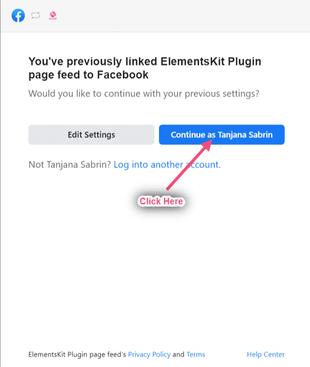
Task: Open the Privacy Policy link
Action: click(149, 354)
